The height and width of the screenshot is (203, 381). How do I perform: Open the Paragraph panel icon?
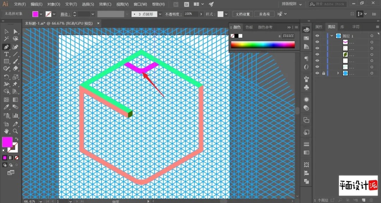(x=307, y=59)
